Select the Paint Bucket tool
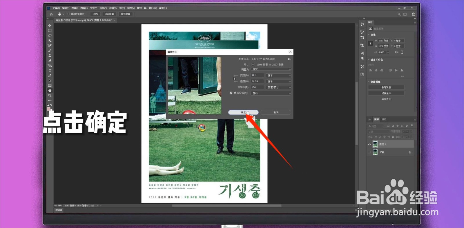This screenshot has width=464, height=228. [x=50, y=65]
